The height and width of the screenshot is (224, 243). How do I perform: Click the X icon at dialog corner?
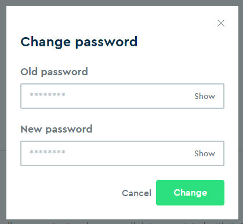(221, 23)
